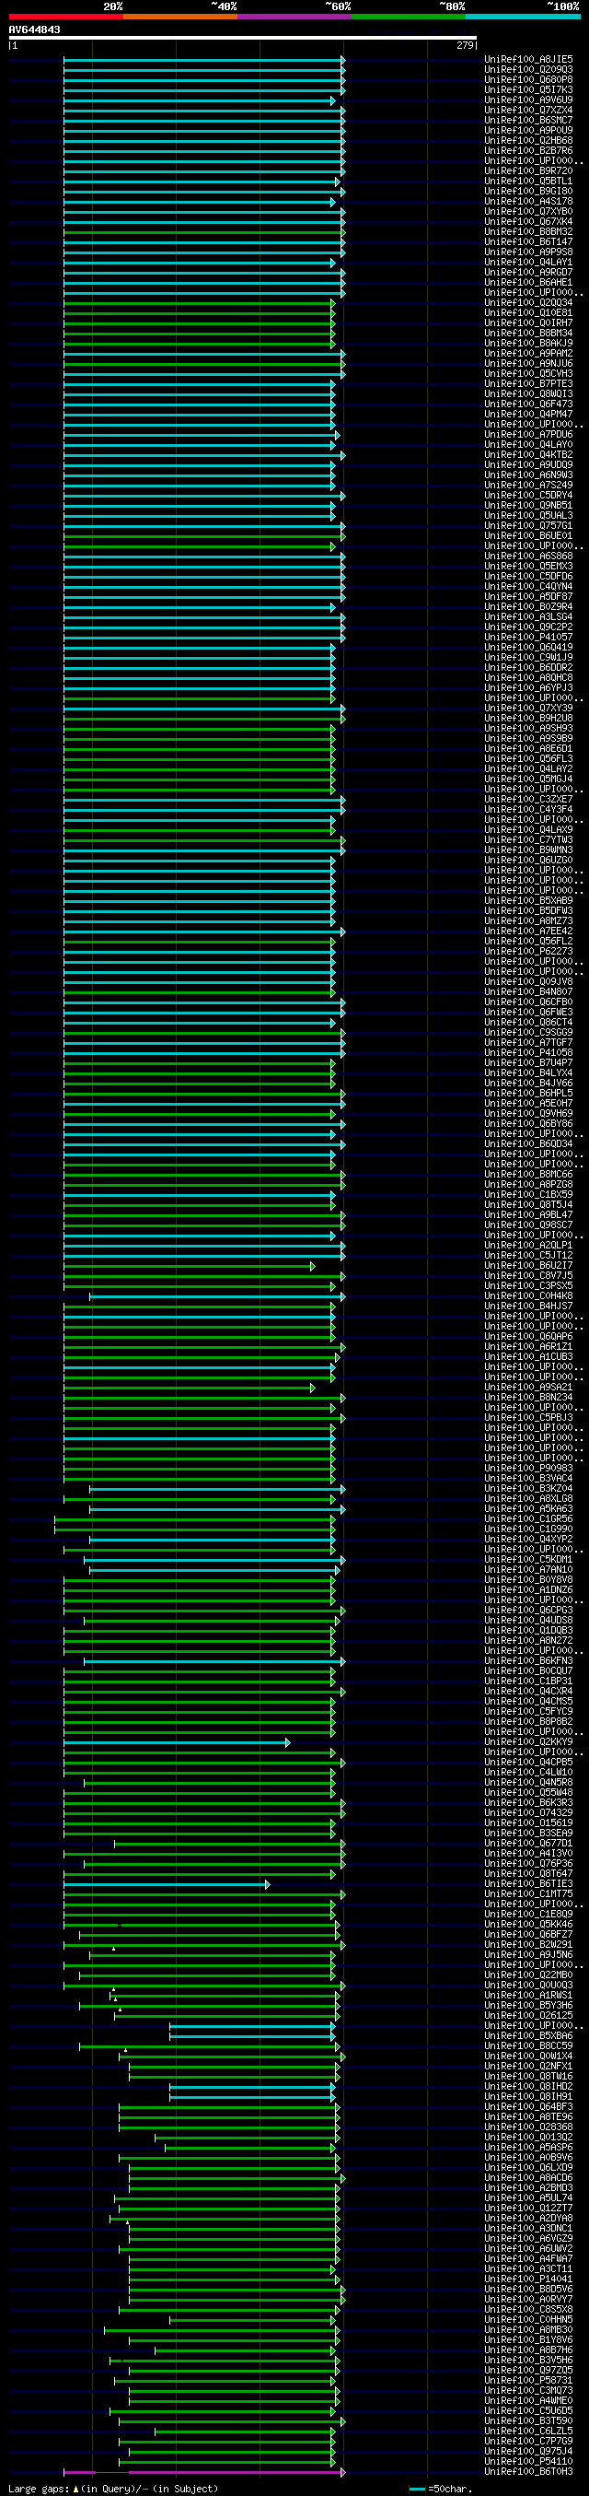This screenshot has height=2496, width=589.
Task: Open hit UniRef100_A9RGD7
Action: [x=528, y=273]
